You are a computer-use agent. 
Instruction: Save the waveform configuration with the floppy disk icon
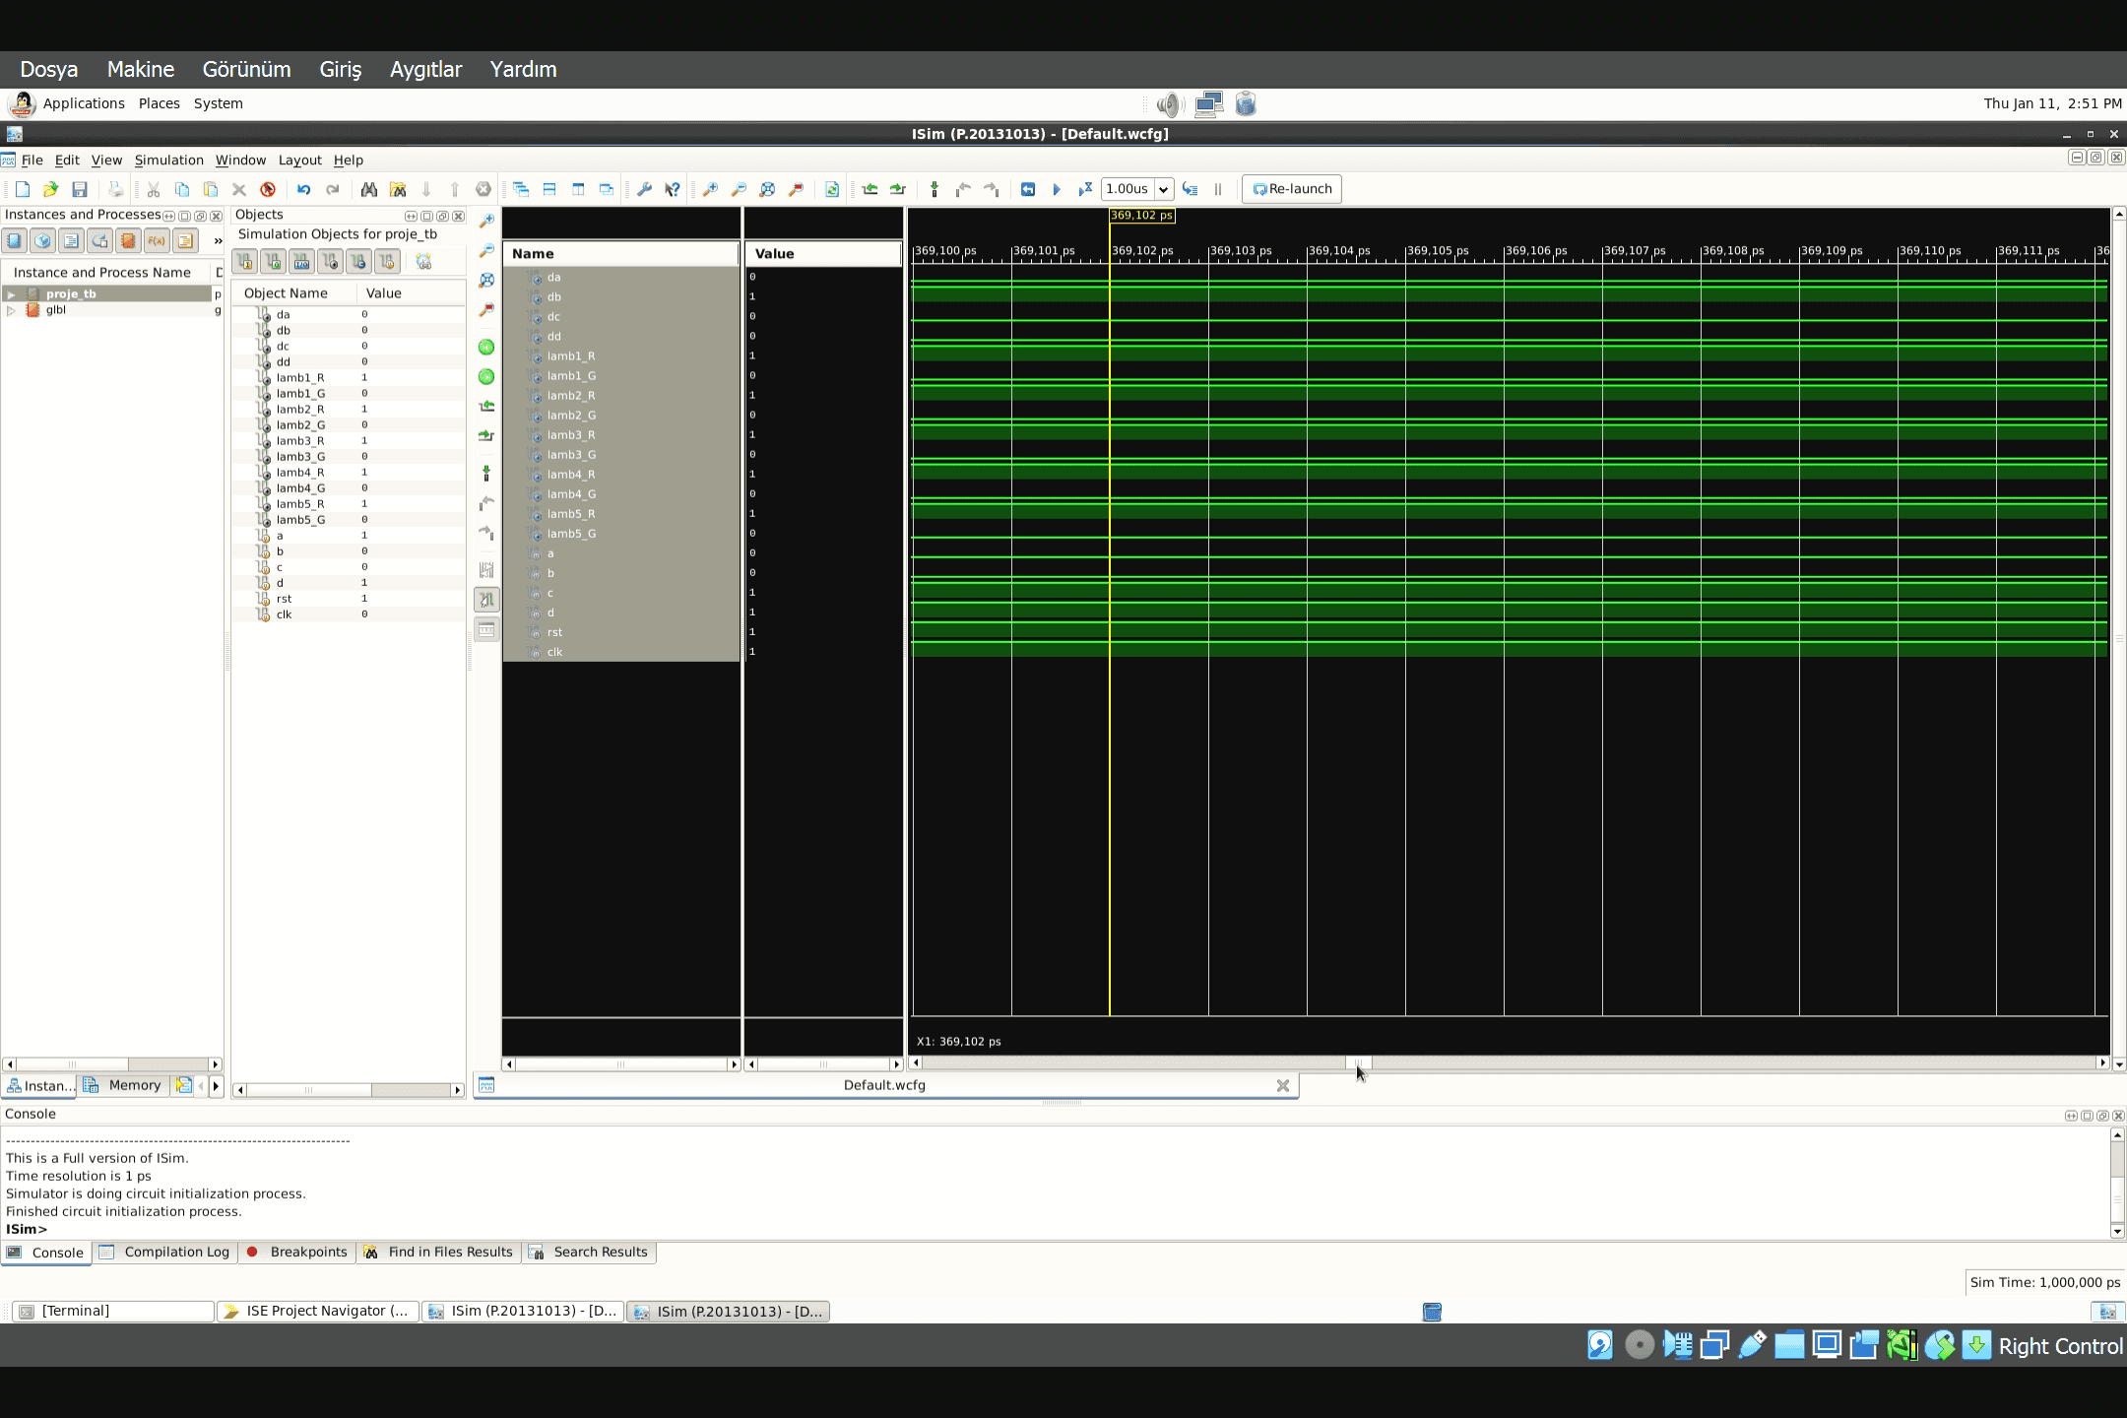(x=82, y=189)
